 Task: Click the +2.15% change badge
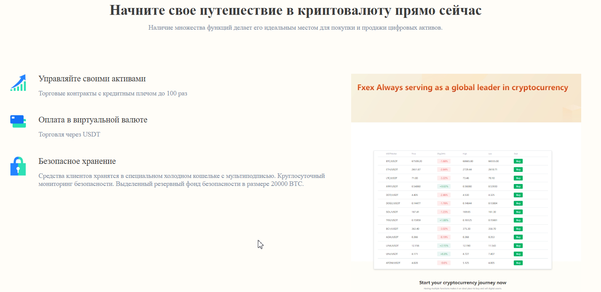(444, 246)
